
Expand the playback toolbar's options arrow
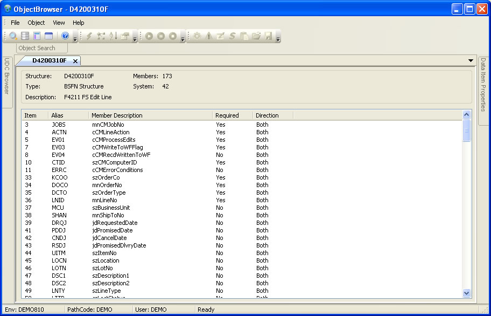pos(183,38)
